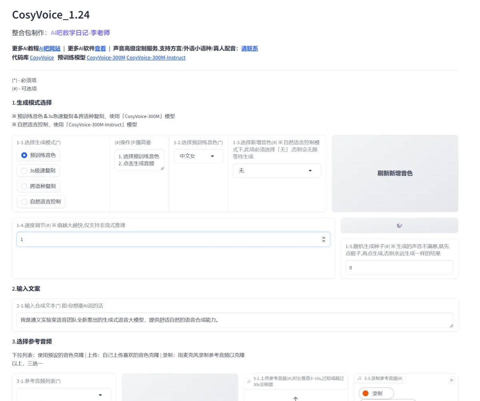This screenshot has height=401, width=480.
Task: Dismiss the 3-3 recording panel with the X
Action: coord(452,380)
